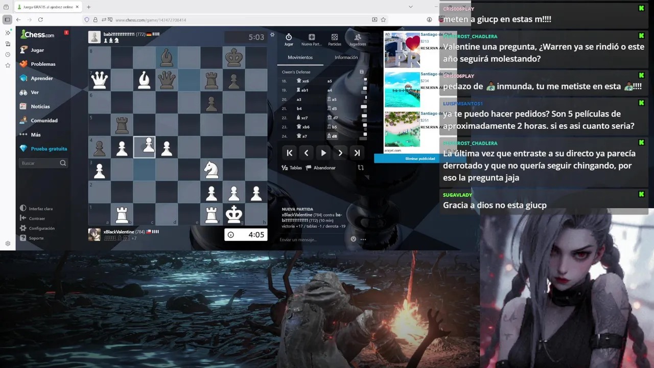Select black move d5 in move 21
This screenshot has height=368, width=654.
[x=333, y=108]
